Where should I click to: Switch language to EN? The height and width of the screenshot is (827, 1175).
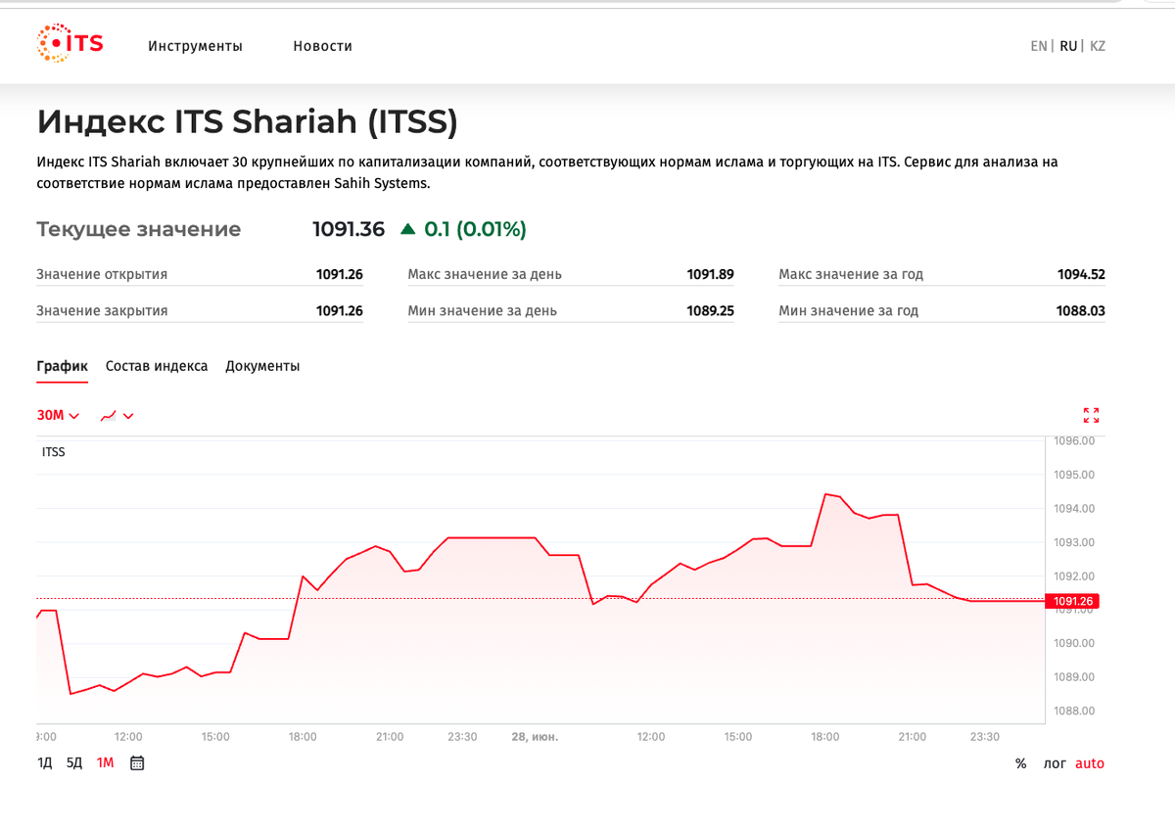(x=1038, y=46)
